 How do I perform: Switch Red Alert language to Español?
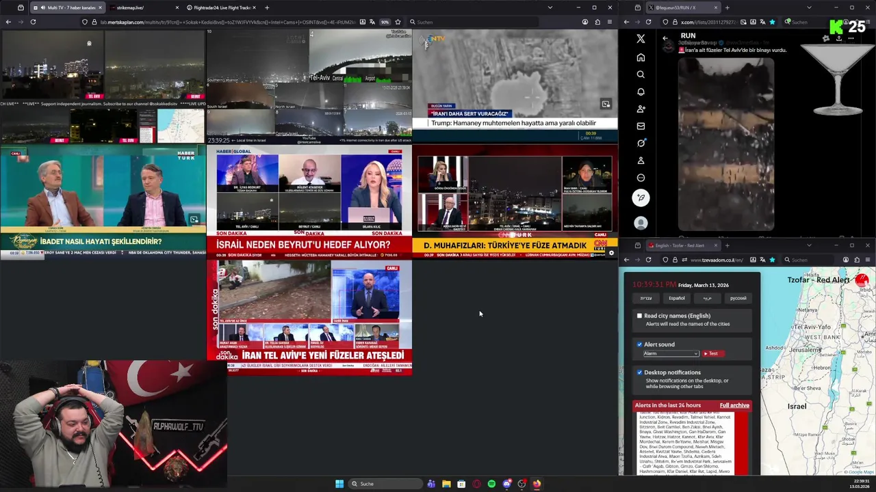pos(676,298)
